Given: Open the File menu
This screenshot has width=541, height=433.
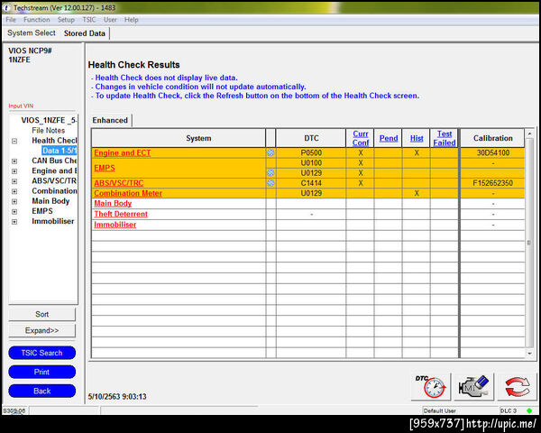Looking at the screenshot, I should tap(11, 20).
